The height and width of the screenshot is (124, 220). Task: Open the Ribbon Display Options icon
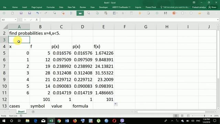point(194,2)
